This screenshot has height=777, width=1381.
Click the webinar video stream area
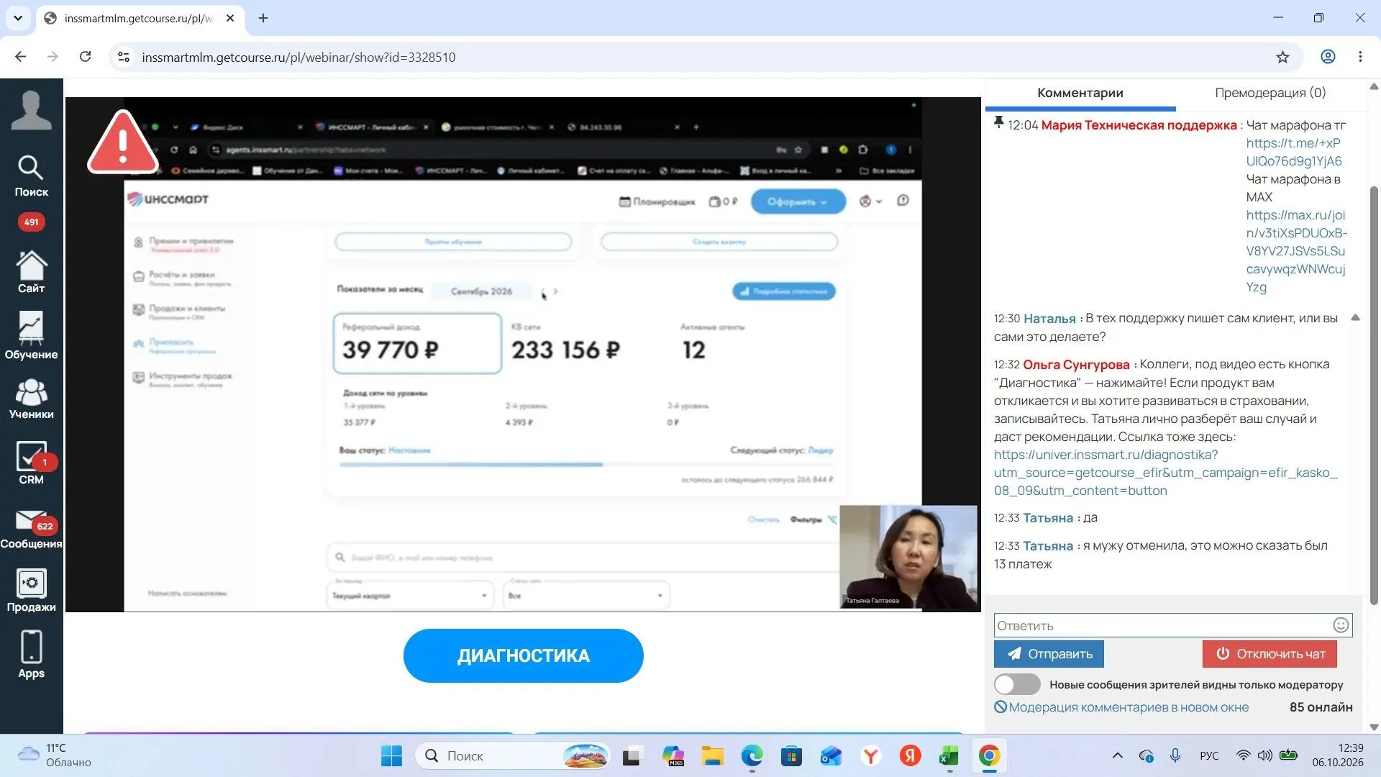tap(523, 354)
